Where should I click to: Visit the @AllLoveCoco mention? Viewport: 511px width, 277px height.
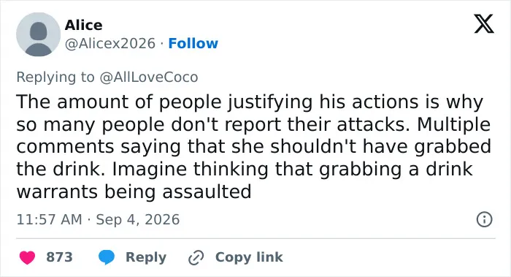[149, 77]
